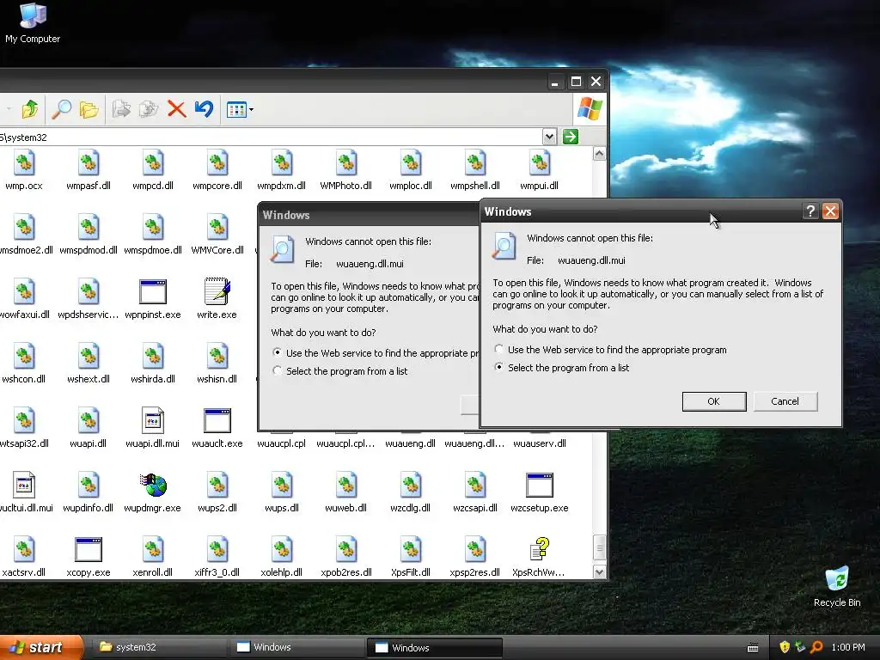The image size is (880, 660).
Task: Click the wuaueng.dll.mui file name in front dialog
Action: [591, 260]
